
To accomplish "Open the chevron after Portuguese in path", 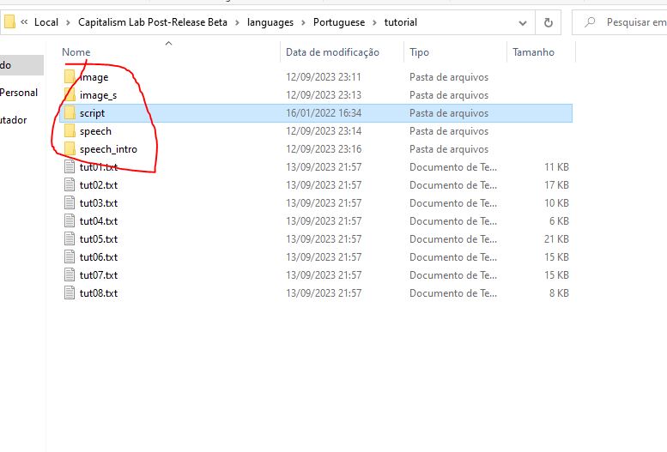I will (375, 22).
